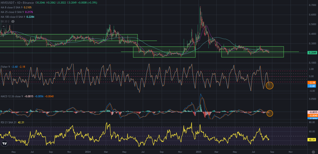This screenshot has width=318, height=154.
Task: Click the yellow 42.31 RSI value label
Action: point(311,140)
